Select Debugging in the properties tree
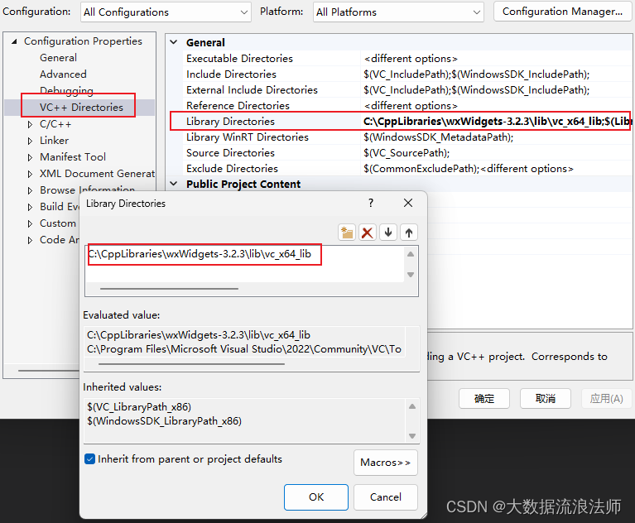Viewport: 635px width, 523px height. pos(66,91)
